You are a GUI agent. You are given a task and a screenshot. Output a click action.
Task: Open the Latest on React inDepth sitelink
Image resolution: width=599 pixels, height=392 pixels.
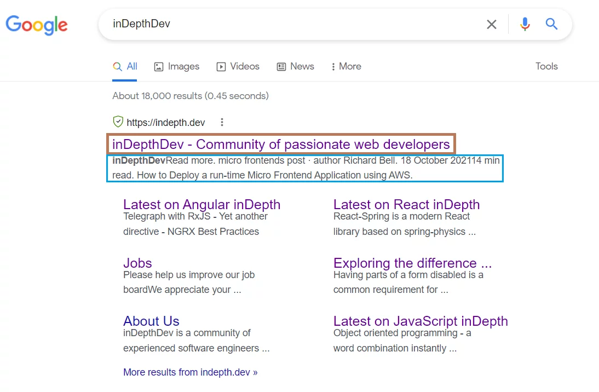406,204
